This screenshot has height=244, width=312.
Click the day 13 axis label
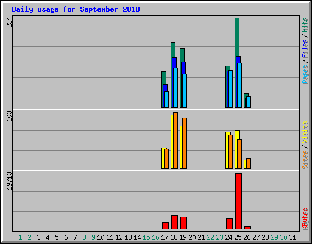pyautogui.click(x=128, y=237)
